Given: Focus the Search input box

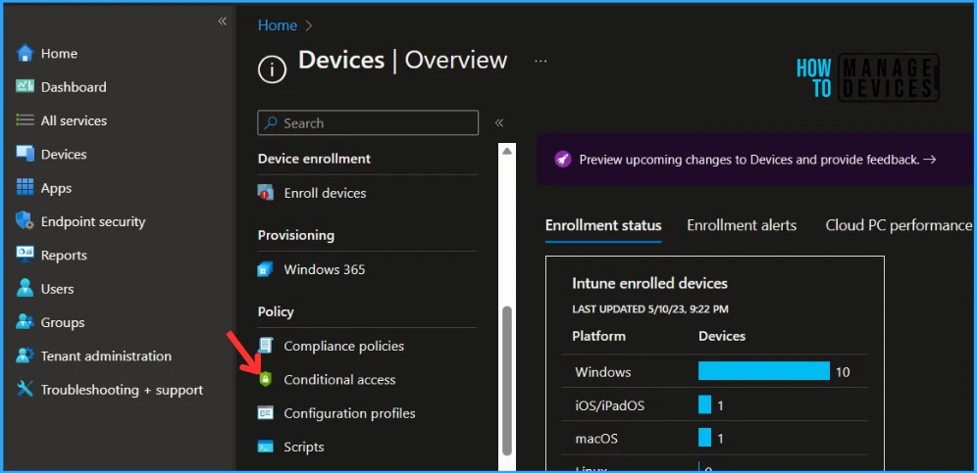Looking at the screenshot, I should [x=368, y=122].
